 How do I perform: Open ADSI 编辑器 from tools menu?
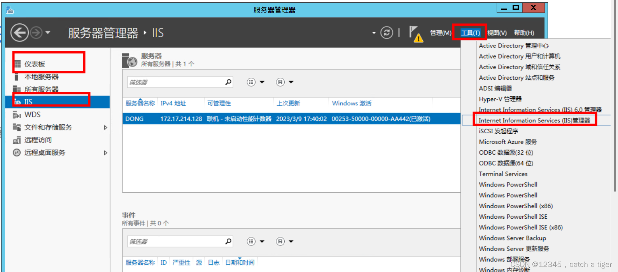495,89
